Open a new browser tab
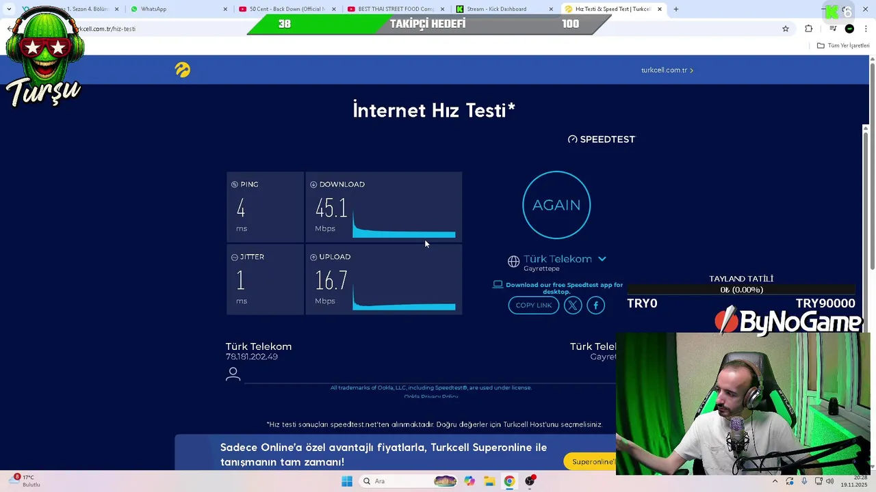The image size is (876, 492). click(x=676, y=9)
